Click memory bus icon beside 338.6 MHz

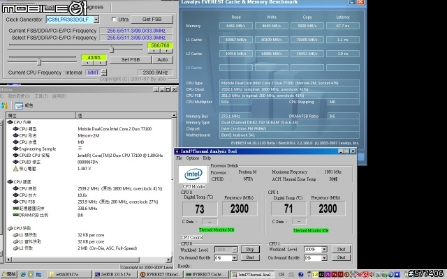pyautogui.click(x=15, y=208)
